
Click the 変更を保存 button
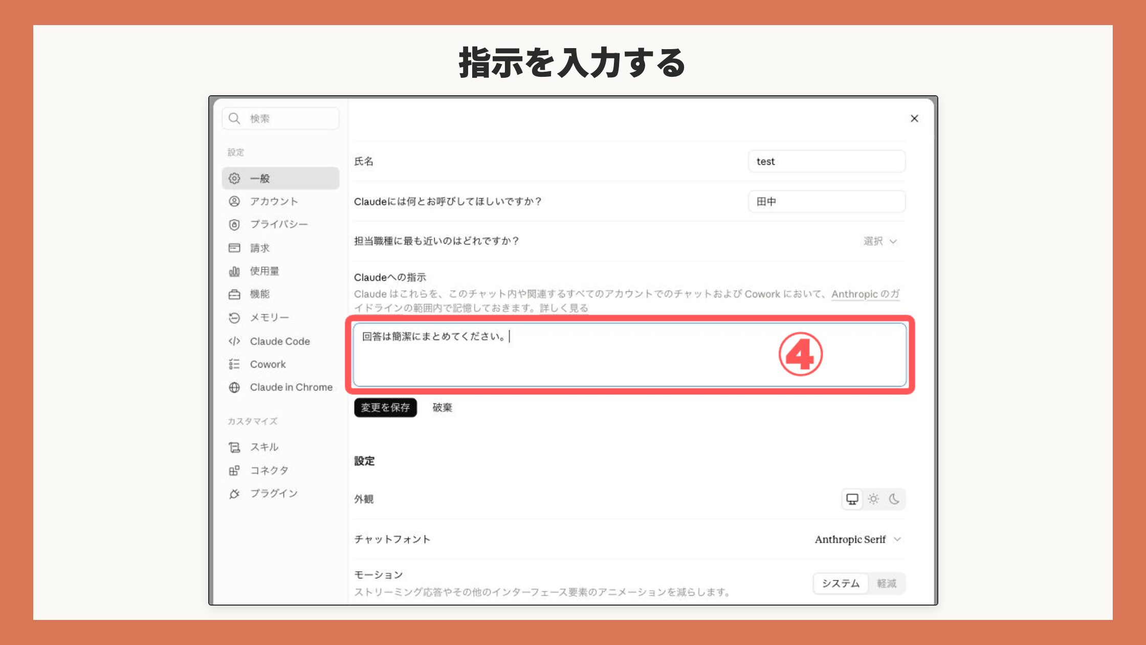coord(385,407)
